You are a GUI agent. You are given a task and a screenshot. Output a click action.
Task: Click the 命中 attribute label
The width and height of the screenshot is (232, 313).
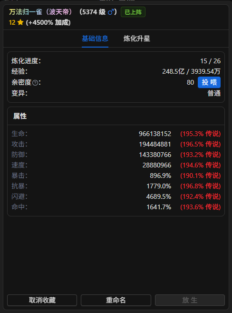click(19, 207)
